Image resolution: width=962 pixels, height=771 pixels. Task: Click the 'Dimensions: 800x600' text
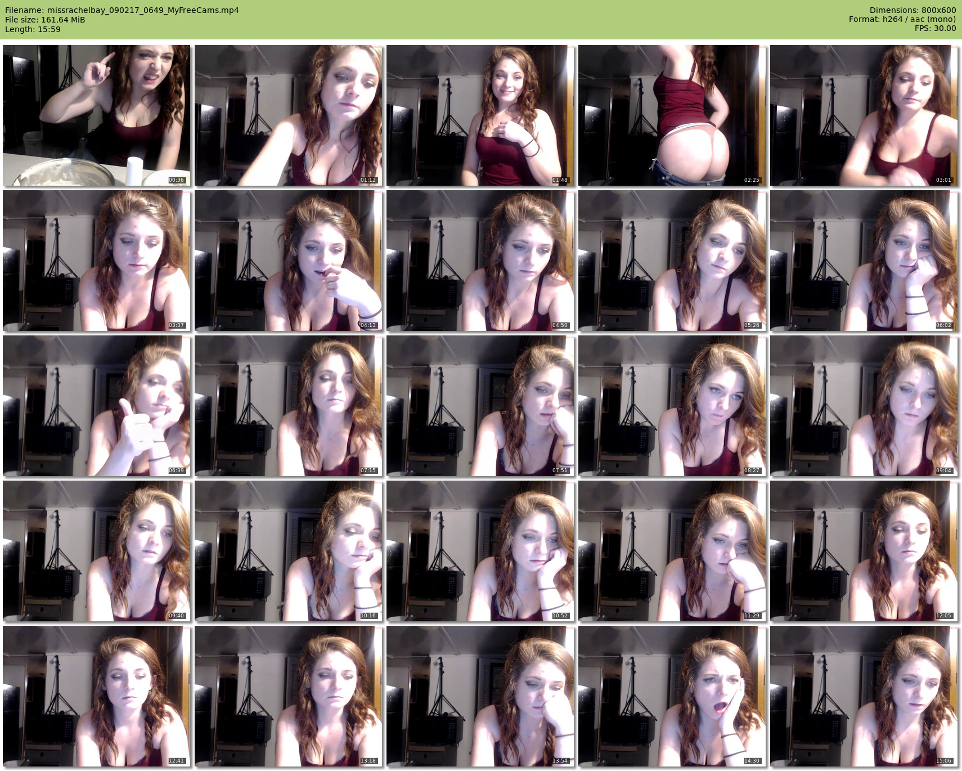(x=912, y=10)
